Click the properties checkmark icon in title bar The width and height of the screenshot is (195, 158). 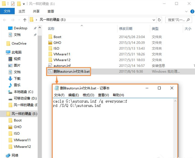[x=13, y=4]
